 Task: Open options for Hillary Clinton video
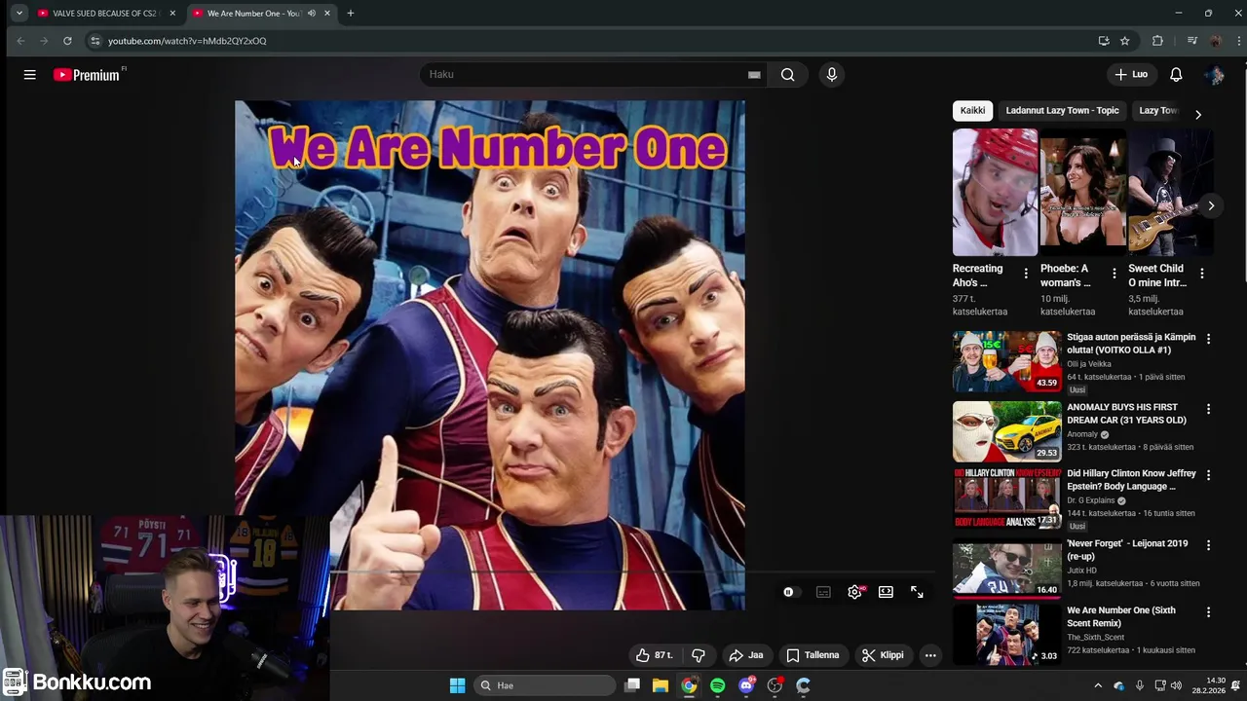(1208, 475)
